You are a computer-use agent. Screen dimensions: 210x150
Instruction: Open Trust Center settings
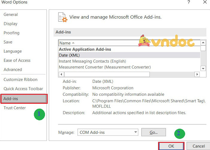pyautogui.click(x=15, y=108)
